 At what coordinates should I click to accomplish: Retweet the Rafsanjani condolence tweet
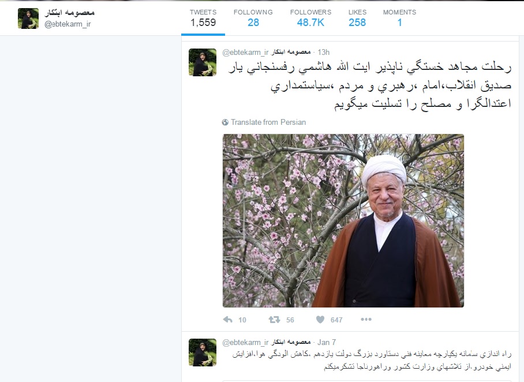274,320
